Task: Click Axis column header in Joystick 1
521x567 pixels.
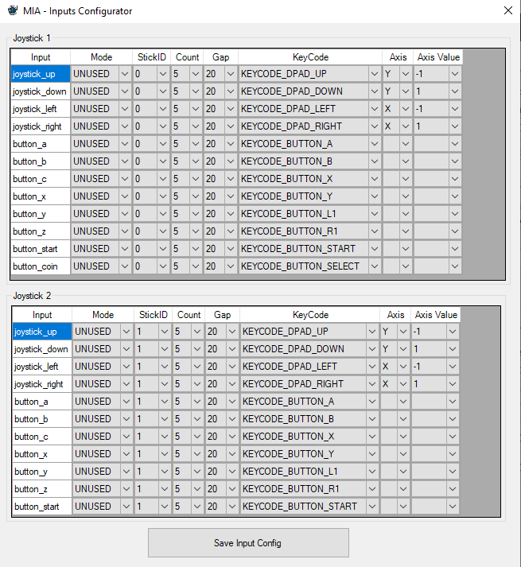Action: click(x=398, y=57)
